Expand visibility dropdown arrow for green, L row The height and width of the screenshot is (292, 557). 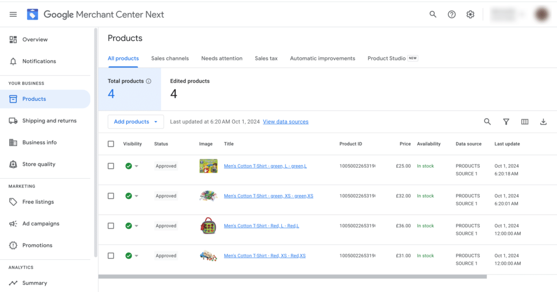click(137, 166)
